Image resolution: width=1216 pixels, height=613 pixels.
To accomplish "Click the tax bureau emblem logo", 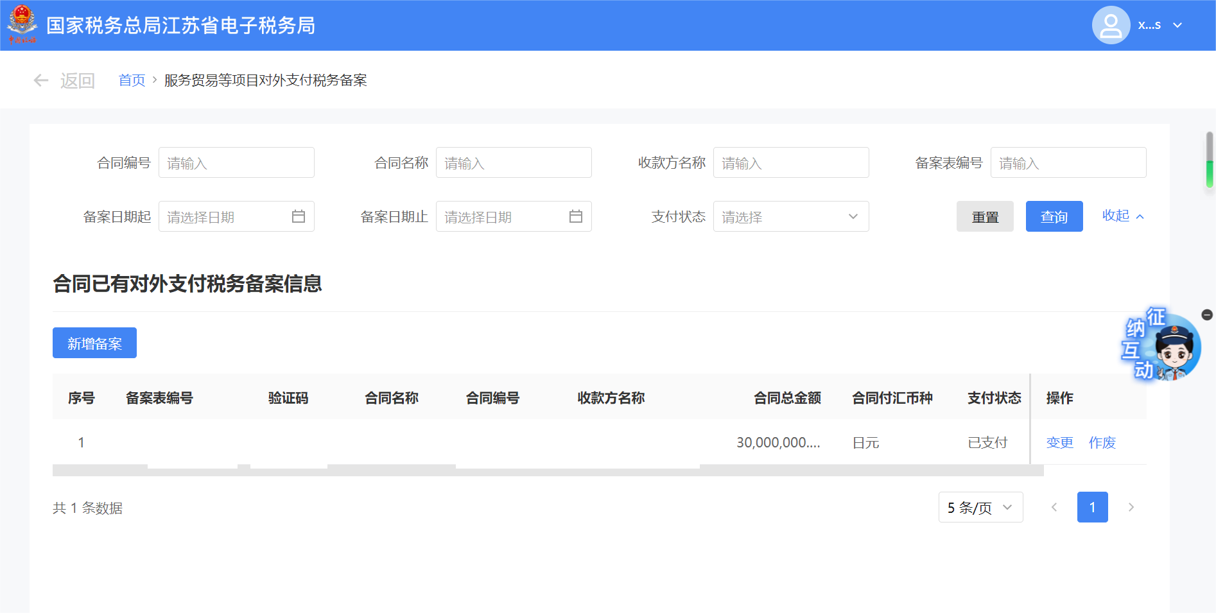I will pos(22,24).
